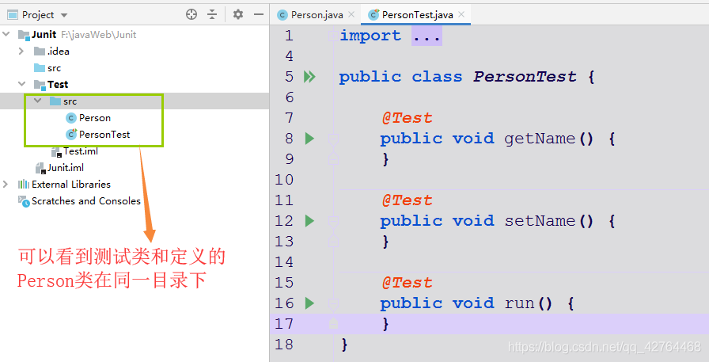The width and height of the screenshot is (709, 362).
Task: Click the Person class icon in tree
Action: [x=71, y=118]
